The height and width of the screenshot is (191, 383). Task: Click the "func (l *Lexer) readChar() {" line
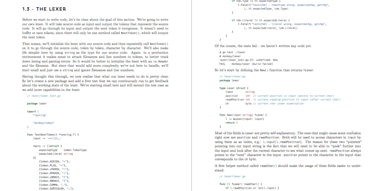pos(240,184)
